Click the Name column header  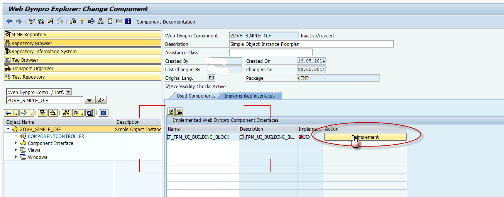[203, 129]
